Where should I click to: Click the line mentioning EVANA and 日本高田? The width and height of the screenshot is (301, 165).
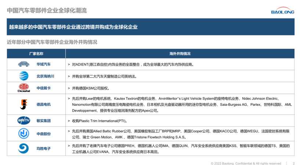pyautogui.click(x=116, y=152)
